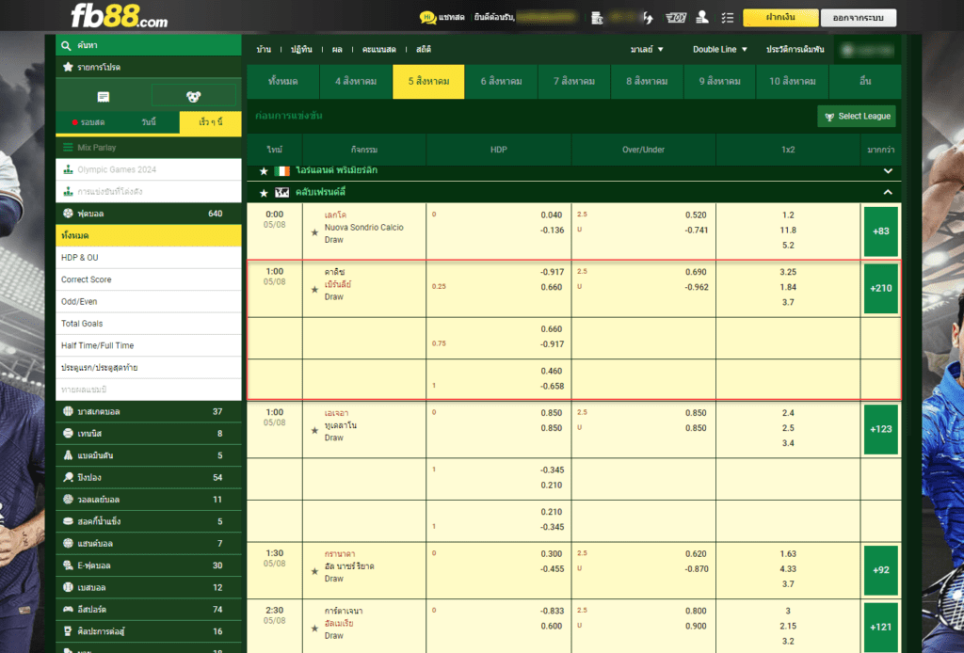Open the ปฏิทิน calendar link
This screenshot has width=964, height=653.
point(301,49)
